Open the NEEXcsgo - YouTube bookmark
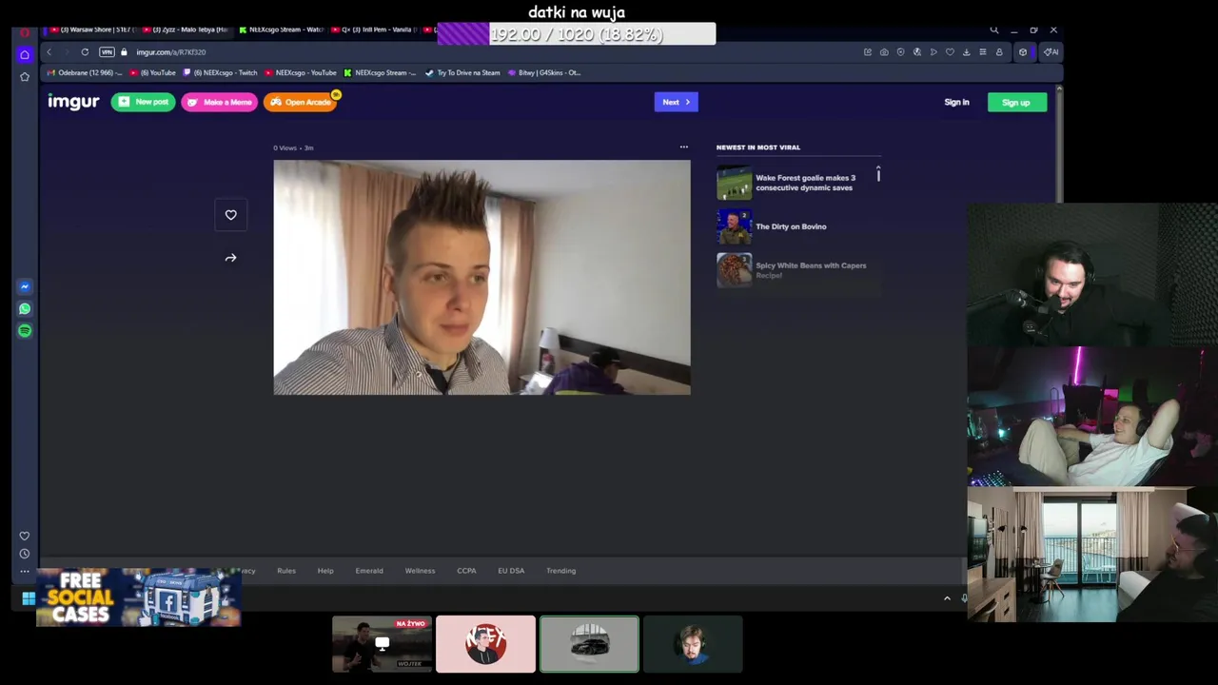The width and height of the screenshot is (1218, 685). click(x=300, y=72)
